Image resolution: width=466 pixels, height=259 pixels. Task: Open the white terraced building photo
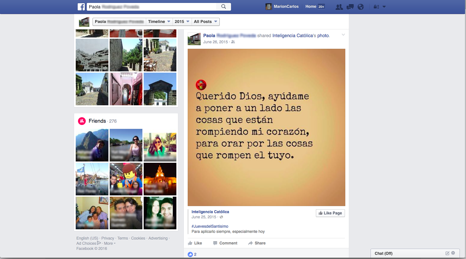(x=92, y=55)
